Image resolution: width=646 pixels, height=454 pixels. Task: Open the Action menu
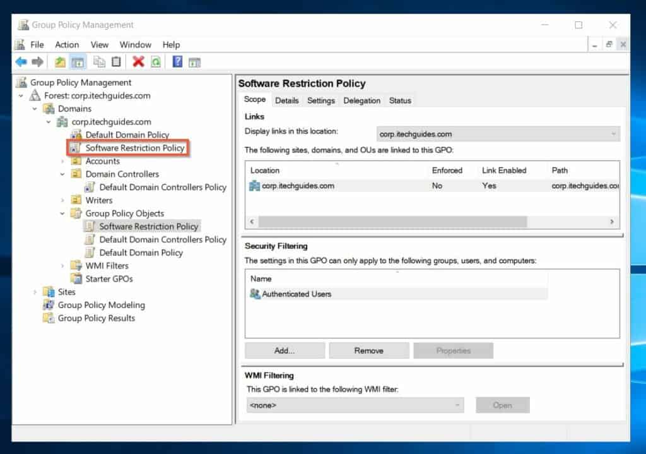tap(67, 45)
